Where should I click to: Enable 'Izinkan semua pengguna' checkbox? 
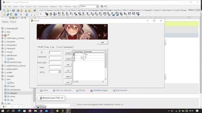pos(74,105)
